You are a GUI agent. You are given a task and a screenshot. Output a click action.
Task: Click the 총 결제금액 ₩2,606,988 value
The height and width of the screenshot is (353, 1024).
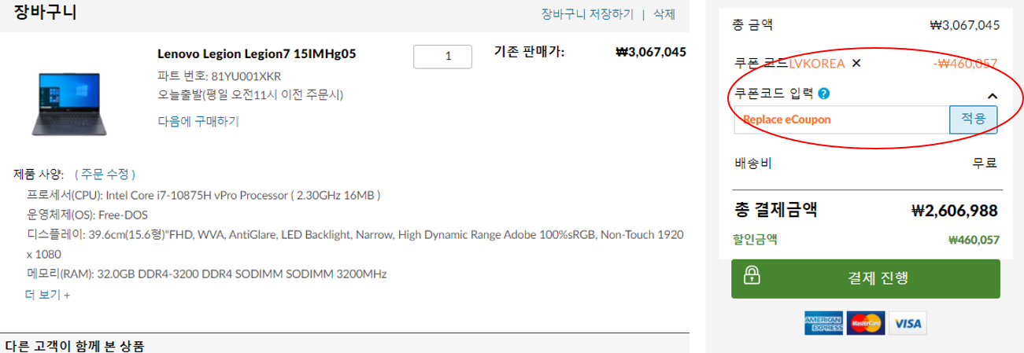pos(954,210)
